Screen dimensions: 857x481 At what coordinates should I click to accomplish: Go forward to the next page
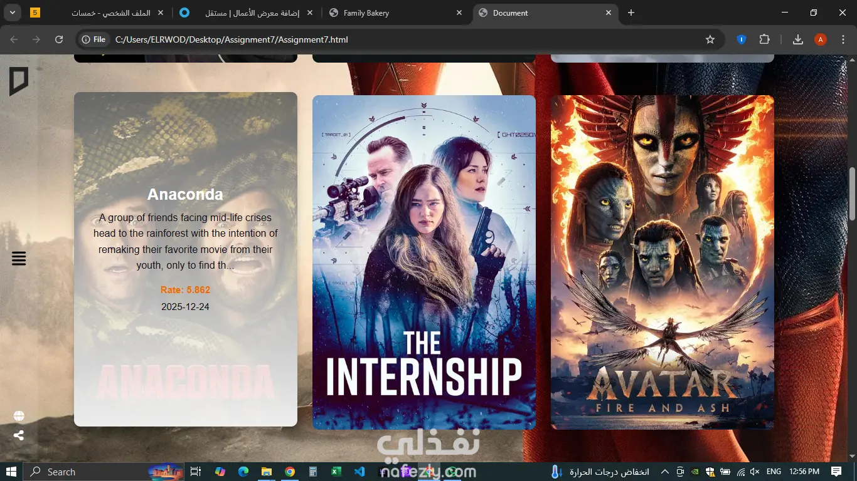pyautogui.click(x=36, y=39)
